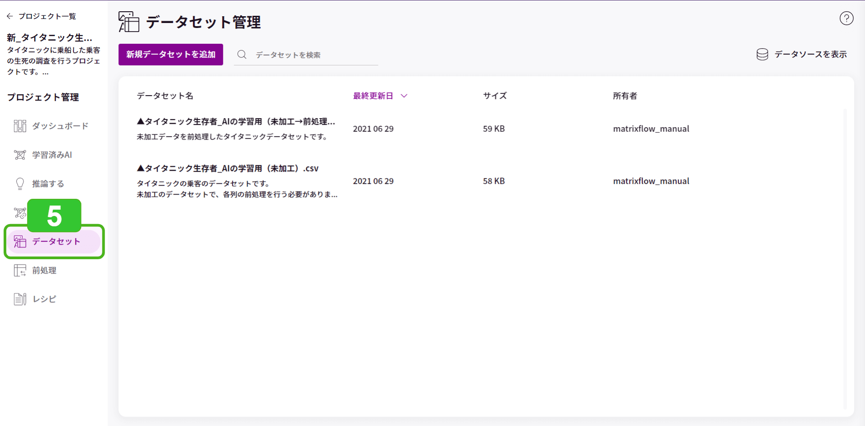Click description 未加工データを前処理した...

click(x=232, y=137)
